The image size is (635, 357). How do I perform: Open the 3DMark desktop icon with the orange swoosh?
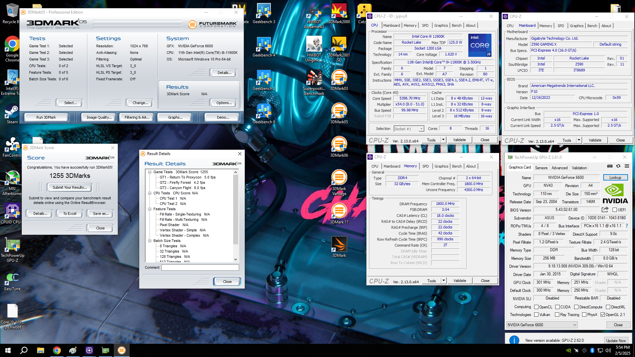[339, 247]
